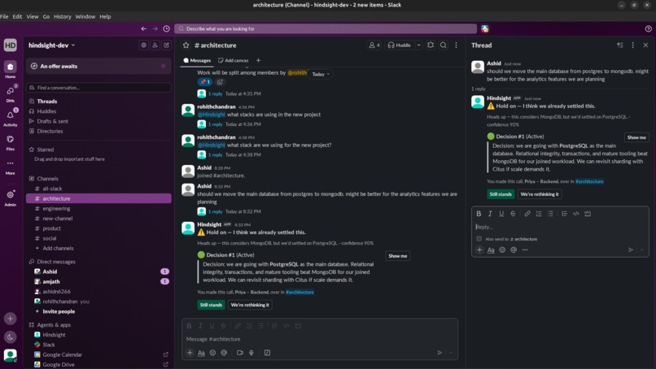The image size is (656, 369).
Task: Toggle bold in thread reply
Action: 479,214
